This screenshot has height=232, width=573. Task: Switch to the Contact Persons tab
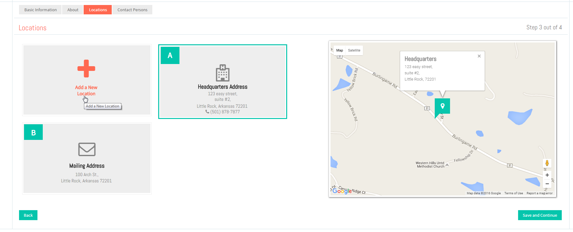(x=132, y=10)
